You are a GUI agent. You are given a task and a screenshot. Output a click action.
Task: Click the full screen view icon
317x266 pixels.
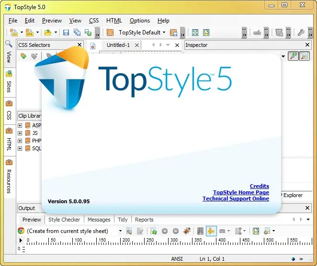point(195,33)
